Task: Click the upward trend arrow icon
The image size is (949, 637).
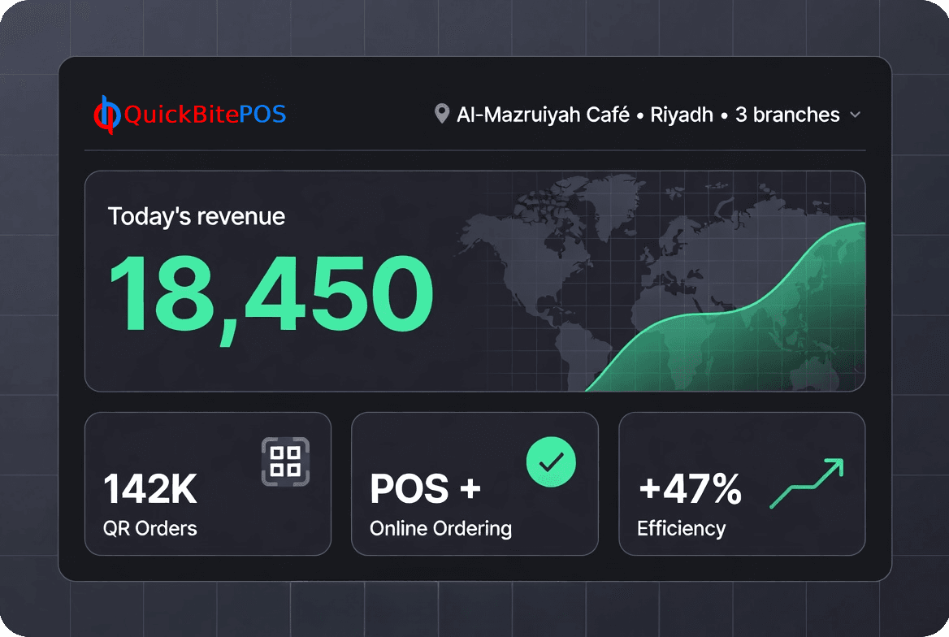Action: click(807, 483)
